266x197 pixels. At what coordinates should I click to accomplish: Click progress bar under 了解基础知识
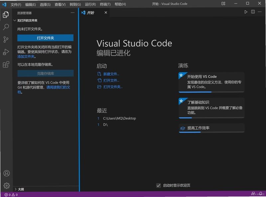point(211,118)
